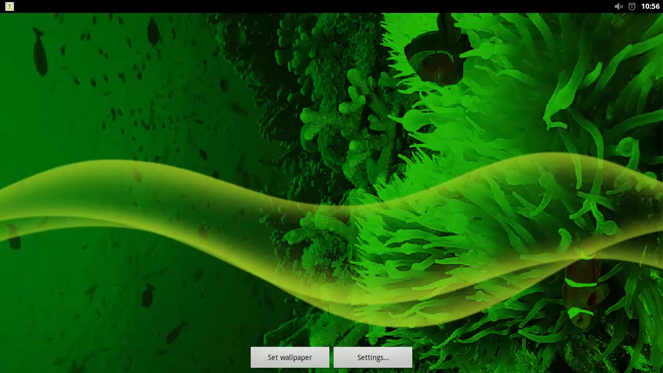The image size is (663, 373).
Task: Open the alarm clock status icon
Action: point(632,6)
